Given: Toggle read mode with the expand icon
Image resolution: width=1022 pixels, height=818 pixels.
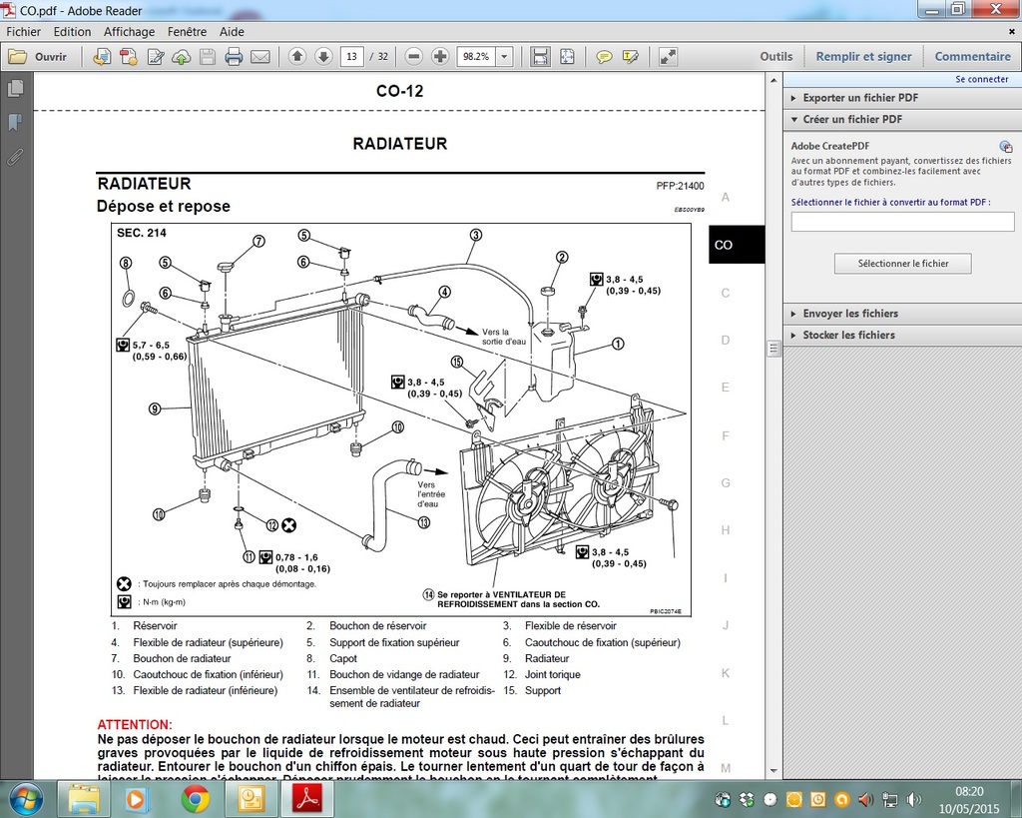Looking at the screenshot, I should pos(669,57).
